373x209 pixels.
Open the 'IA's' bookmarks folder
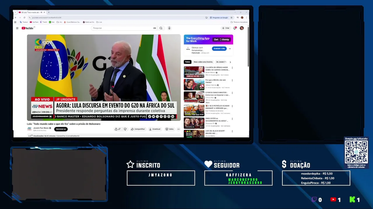[59, 22]
